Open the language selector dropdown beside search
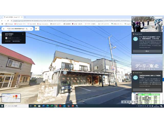This screenshot has width=164, height=123. coord(37,28)
